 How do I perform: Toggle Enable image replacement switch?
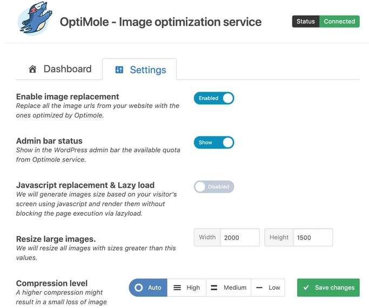click(214, 98)
